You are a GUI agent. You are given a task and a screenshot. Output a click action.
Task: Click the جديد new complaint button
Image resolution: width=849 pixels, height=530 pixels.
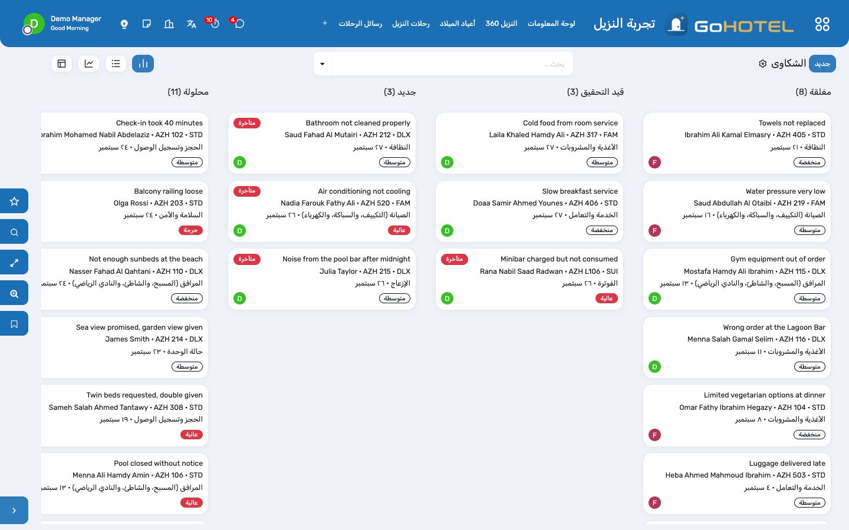(822, 64)
